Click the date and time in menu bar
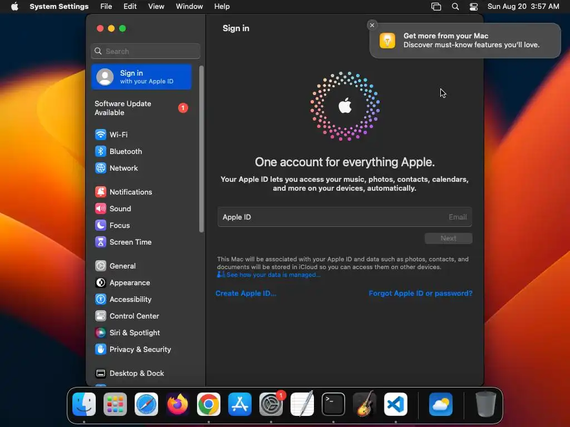Screen dimensions: 570x427 [x=523, y=7]
